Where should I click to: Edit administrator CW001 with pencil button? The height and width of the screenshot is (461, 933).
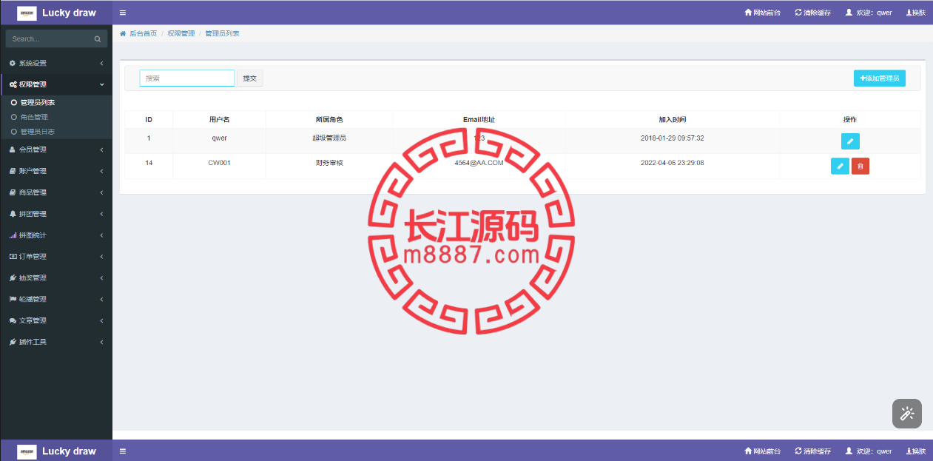click(x=840, y=166)
